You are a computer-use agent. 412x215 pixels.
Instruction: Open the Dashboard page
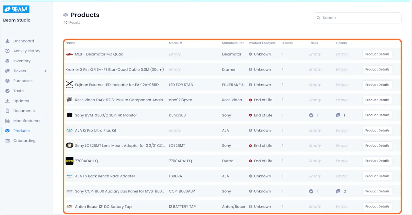click(x=24, y=41)
